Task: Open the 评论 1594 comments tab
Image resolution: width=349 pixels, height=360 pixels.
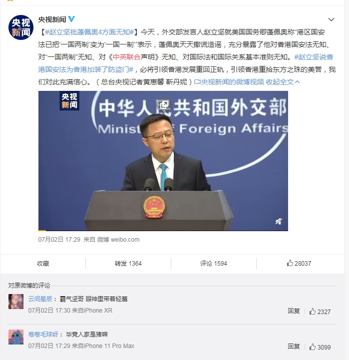Action: pos(214,263)
